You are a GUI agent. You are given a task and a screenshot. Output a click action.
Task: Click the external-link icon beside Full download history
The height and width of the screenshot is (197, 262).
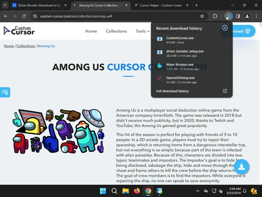pos(225,91)
